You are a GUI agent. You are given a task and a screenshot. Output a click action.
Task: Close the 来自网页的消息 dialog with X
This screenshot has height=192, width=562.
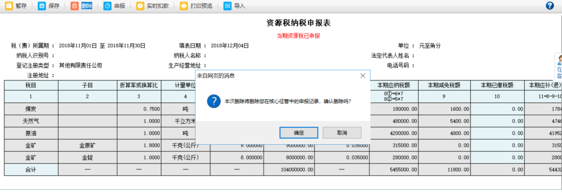coord(363,76)
